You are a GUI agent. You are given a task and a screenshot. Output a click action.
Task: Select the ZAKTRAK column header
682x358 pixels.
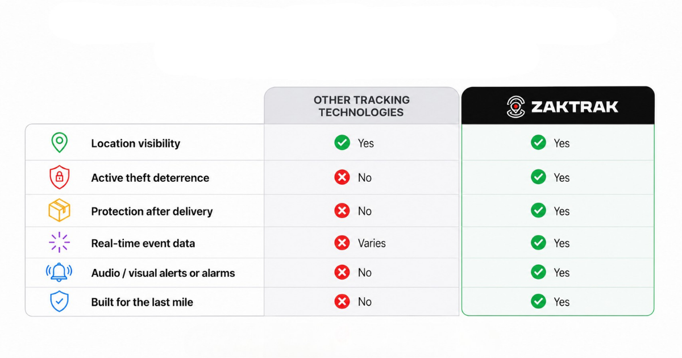pos(558,106)
